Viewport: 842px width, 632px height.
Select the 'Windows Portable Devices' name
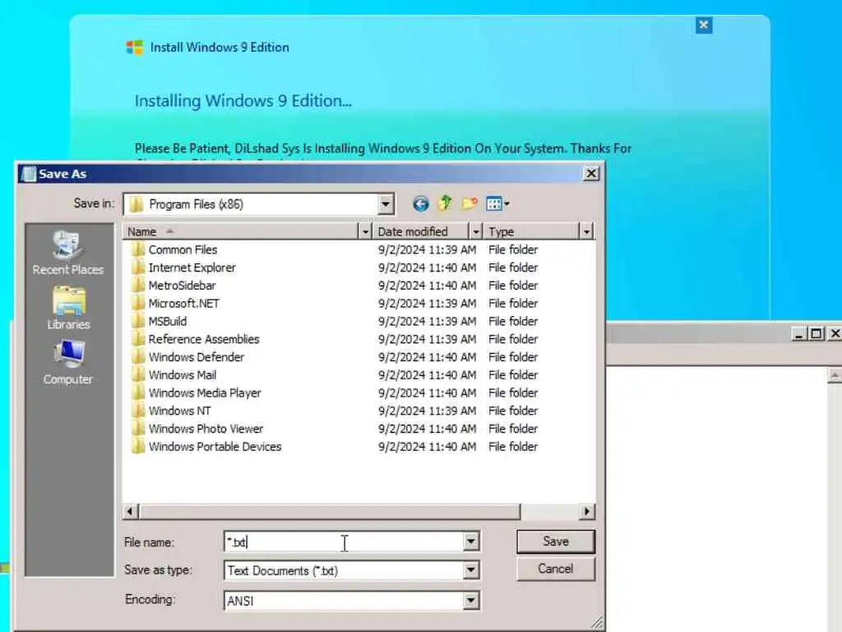pyautogui.click(x=215, y=447)
